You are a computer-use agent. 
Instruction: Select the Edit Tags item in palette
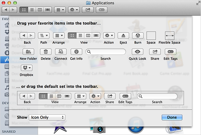pos(171,52)
